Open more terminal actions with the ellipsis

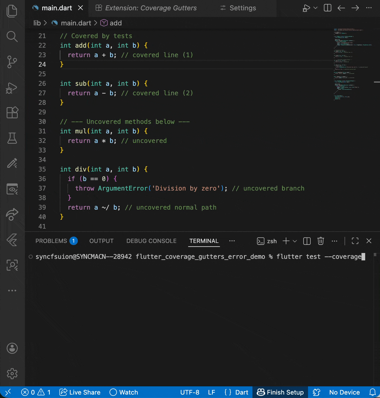pos(334,241)
